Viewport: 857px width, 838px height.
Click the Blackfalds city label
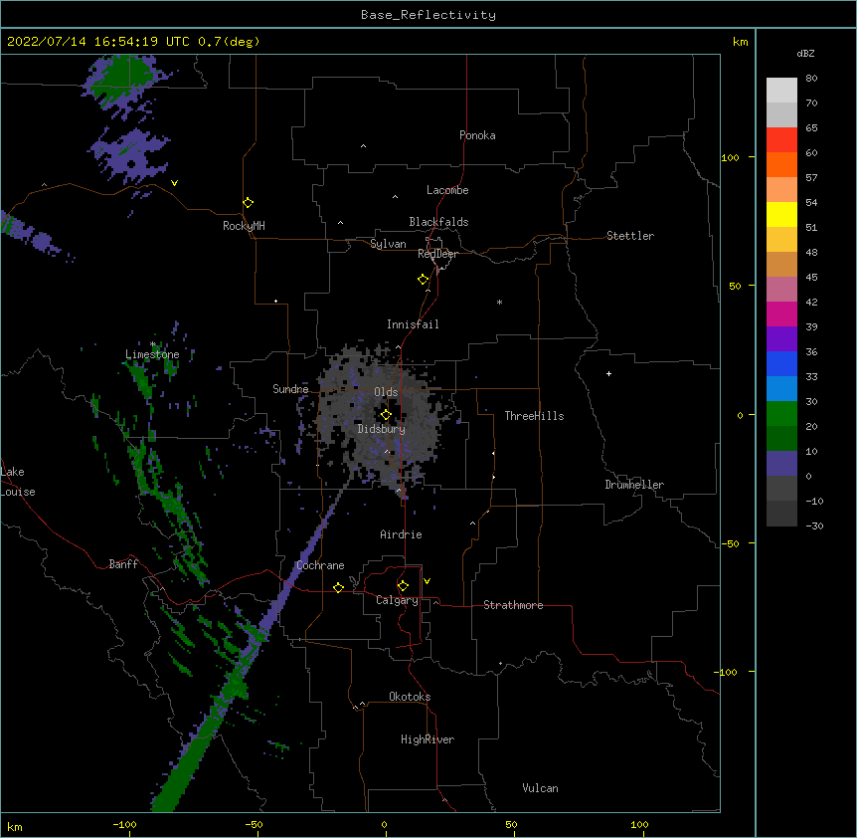(x=438, y=222)
